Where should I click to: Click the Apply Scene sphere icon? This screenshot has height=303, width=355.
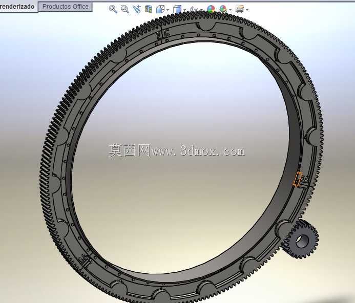click(x=223, y=9)
